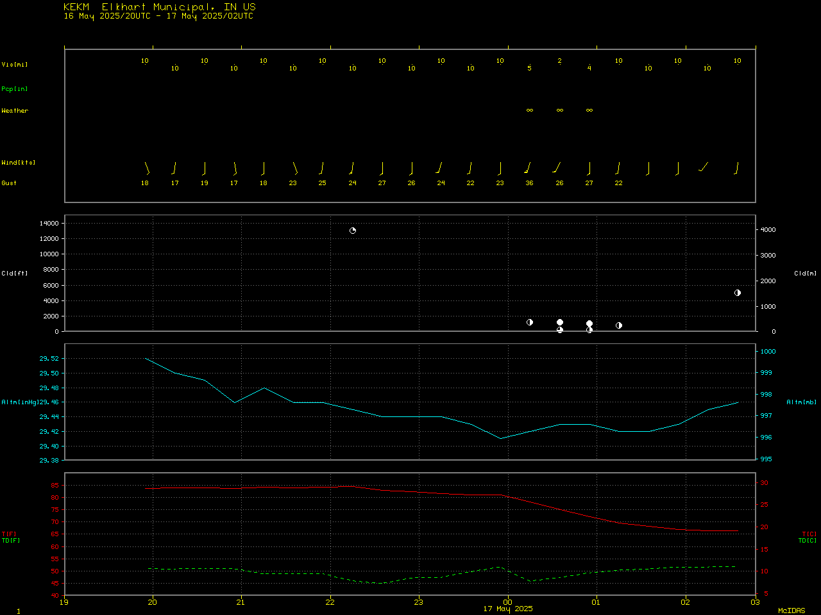
Task: Click the T[F] temperature label
Action: (x=9, y=534)
